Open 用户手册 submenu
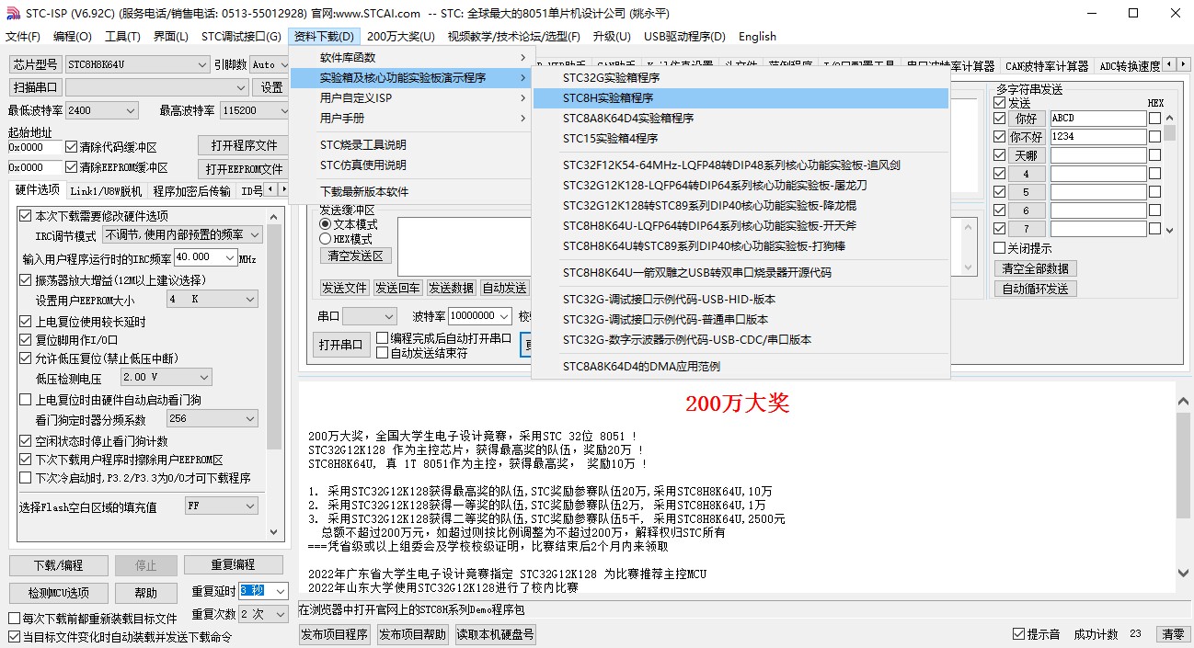 tap(410, 118)
